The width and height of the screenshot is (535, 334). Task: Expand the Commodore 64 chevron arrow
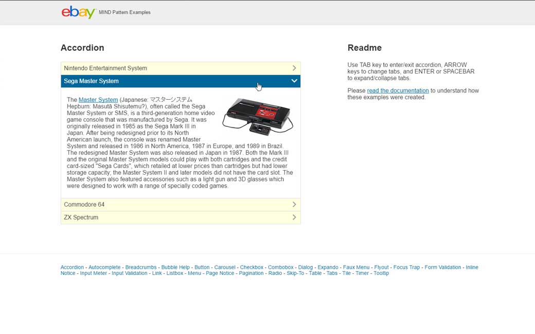(x=294, y=205)
